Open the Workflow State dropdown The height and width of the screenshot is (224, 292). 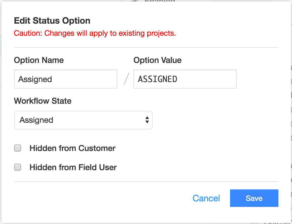click(83, 120)
